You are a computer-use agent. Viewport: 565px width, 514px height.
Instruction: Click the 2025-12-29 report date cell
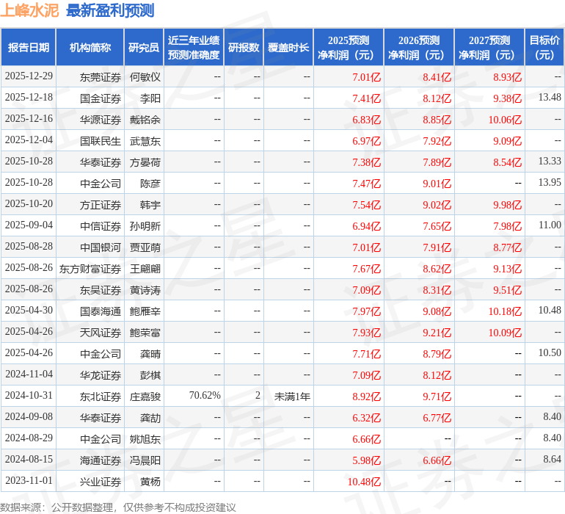click(29, 76)
